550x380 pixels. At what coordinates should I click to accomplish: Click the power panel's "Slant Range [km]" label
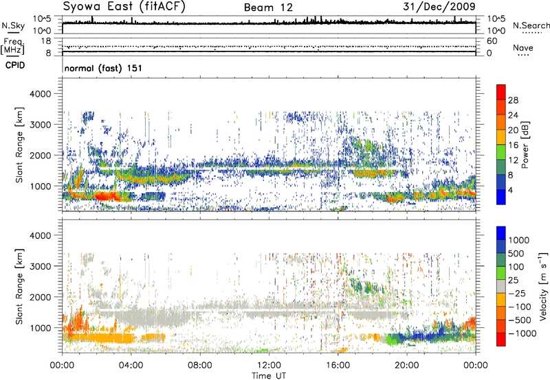click(x=19, y=145)
